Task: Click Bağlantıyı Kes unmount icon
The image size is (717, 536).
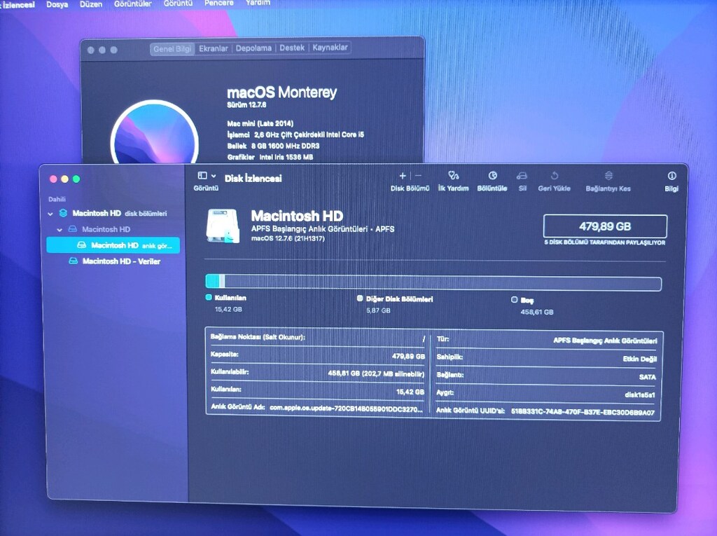Action: pos(608,176)
